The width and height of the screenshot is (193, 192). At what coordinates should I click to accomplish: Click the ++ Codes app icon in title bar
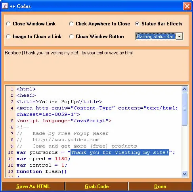5,6
